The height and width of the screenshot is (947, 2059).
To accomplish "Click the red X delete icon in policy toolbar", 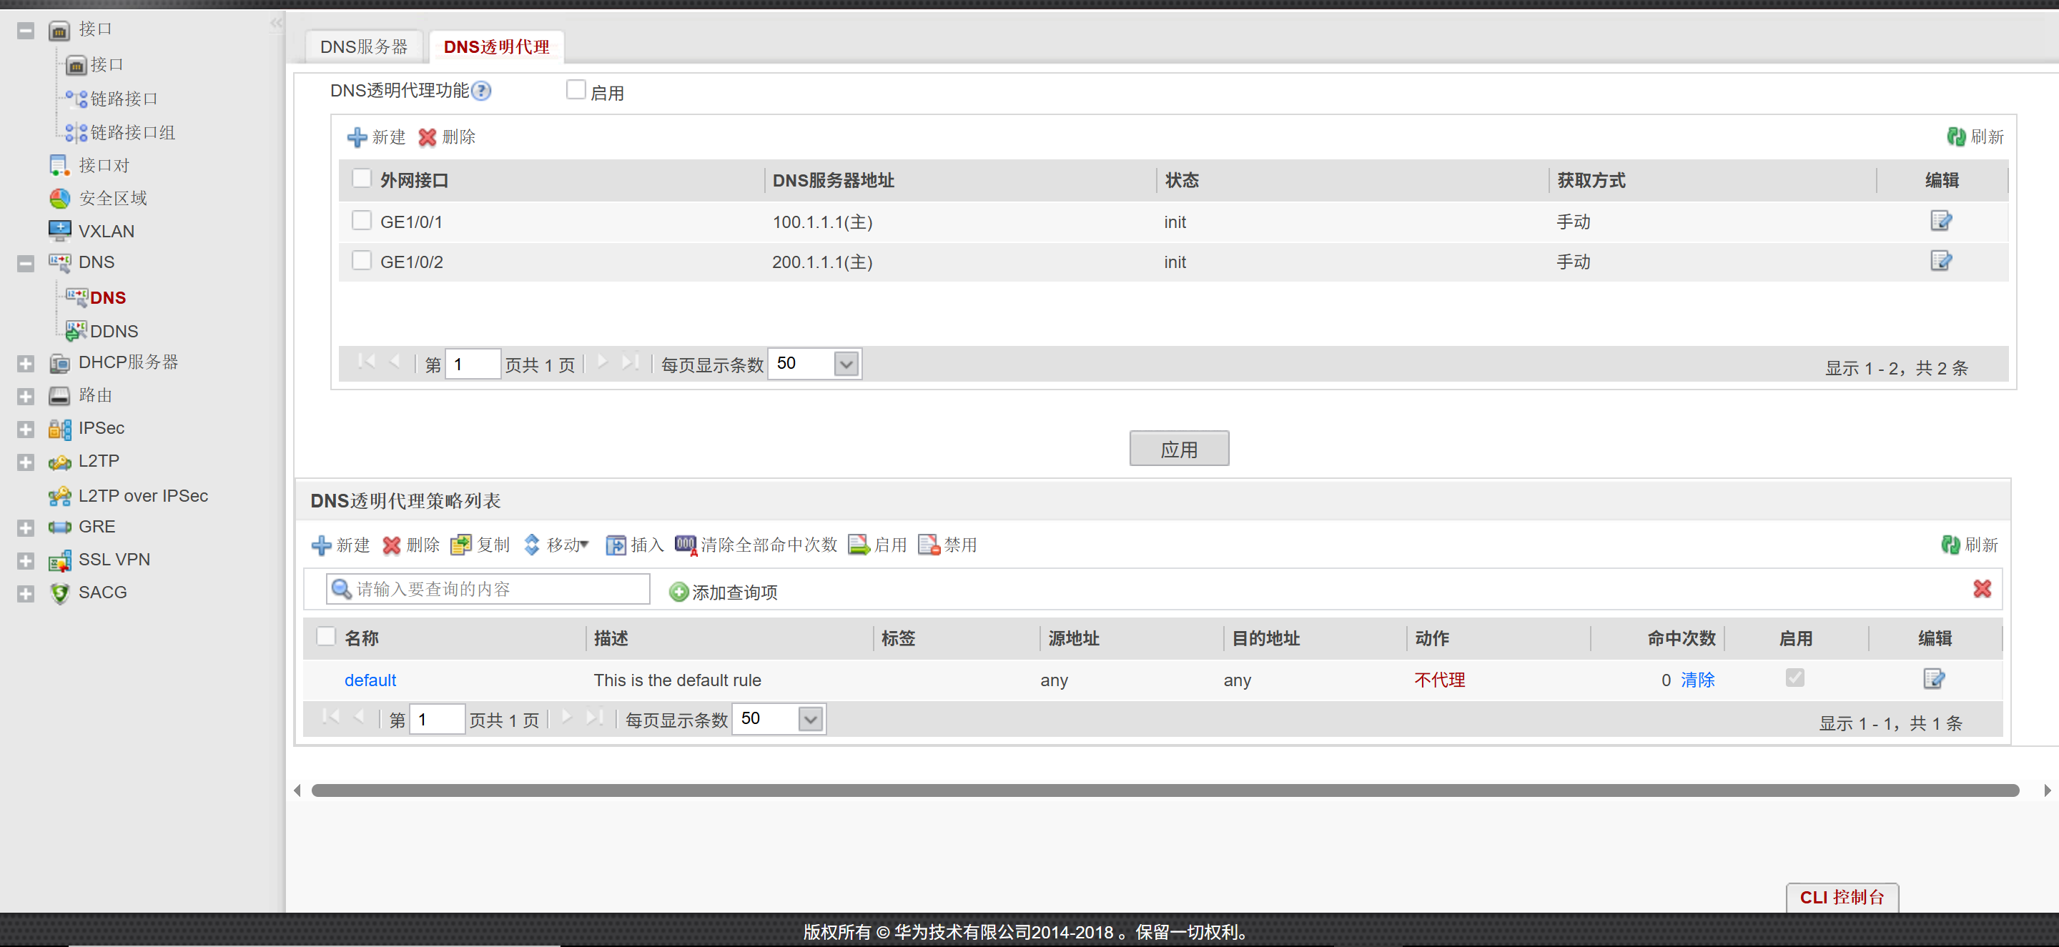I will coord(391,545).
